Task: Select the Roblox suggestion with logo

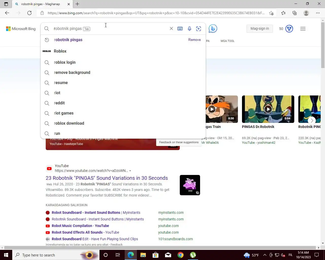Action: point(123,51)
